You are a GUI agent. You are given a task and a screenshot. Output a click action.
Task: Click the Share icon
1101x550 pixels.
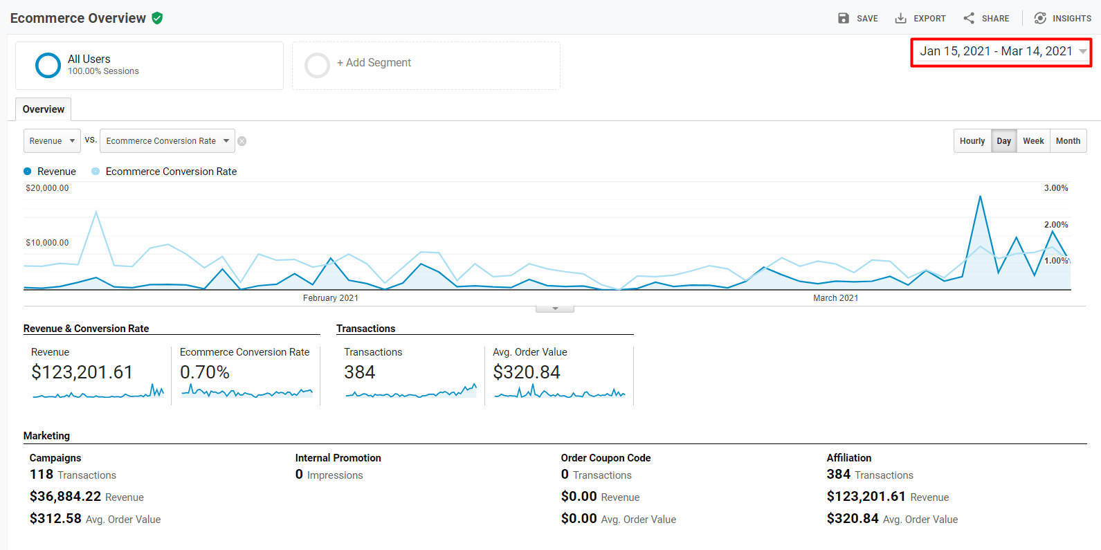click(969, 18)
